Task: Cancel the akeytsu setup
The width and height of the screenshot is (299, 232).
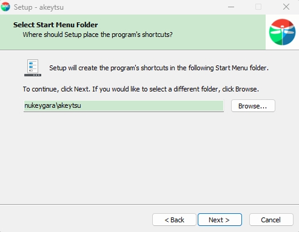Action: click(271, 220)
